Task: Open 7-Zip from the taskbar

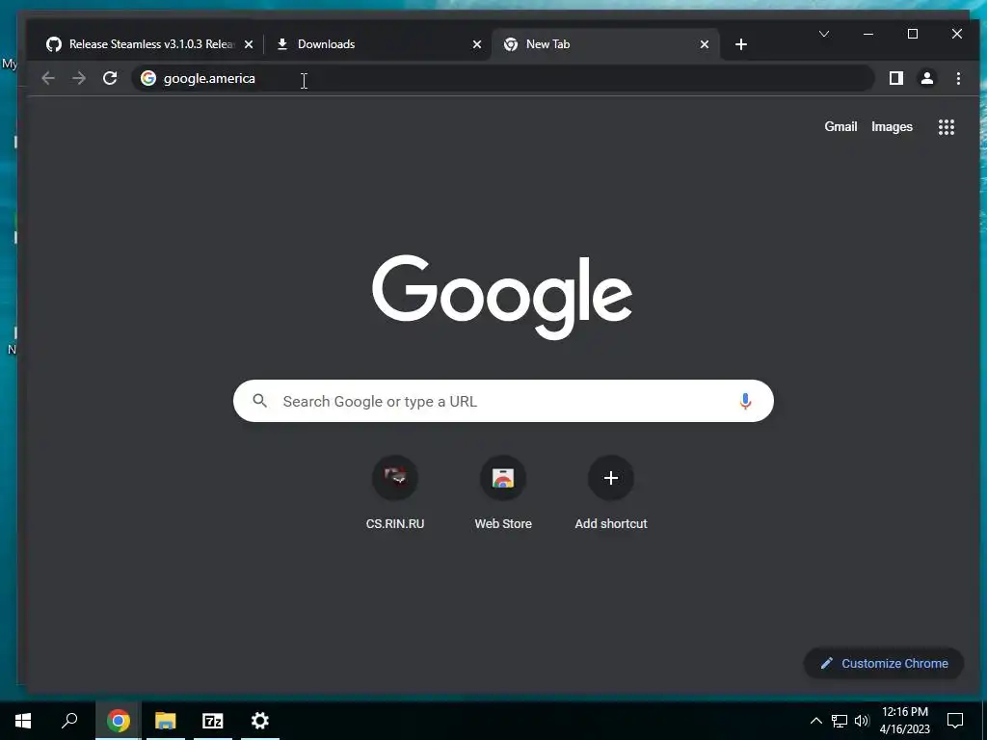Action: (x=213, y=721)
